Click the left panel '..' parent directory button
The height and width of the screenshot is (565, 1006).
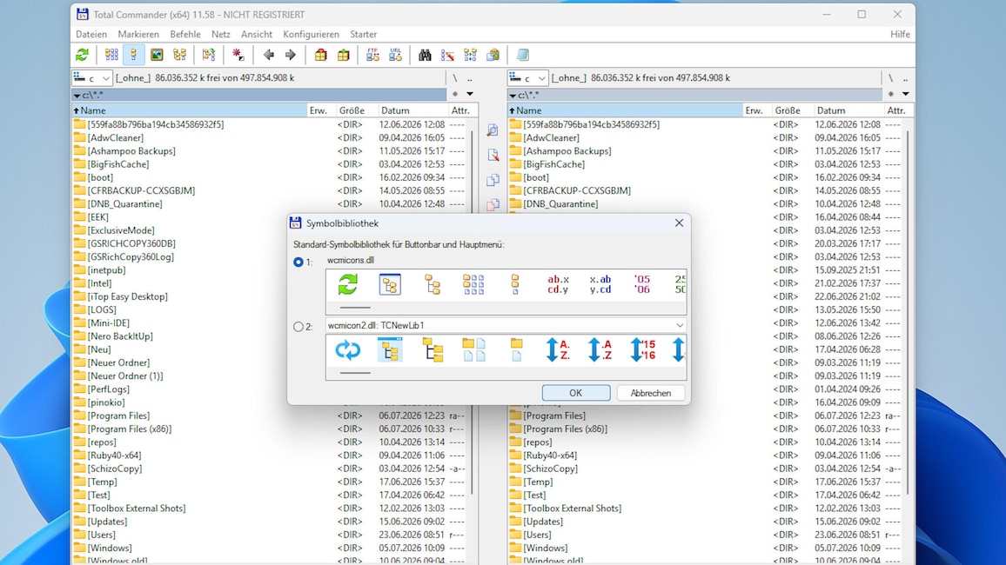tap(470, 78)
